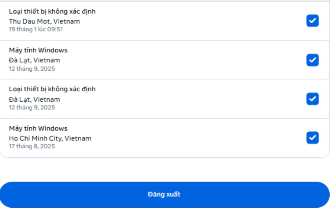Click the 19 tháng 1 lúc 09:51 timestamp

tap(36, 29)
